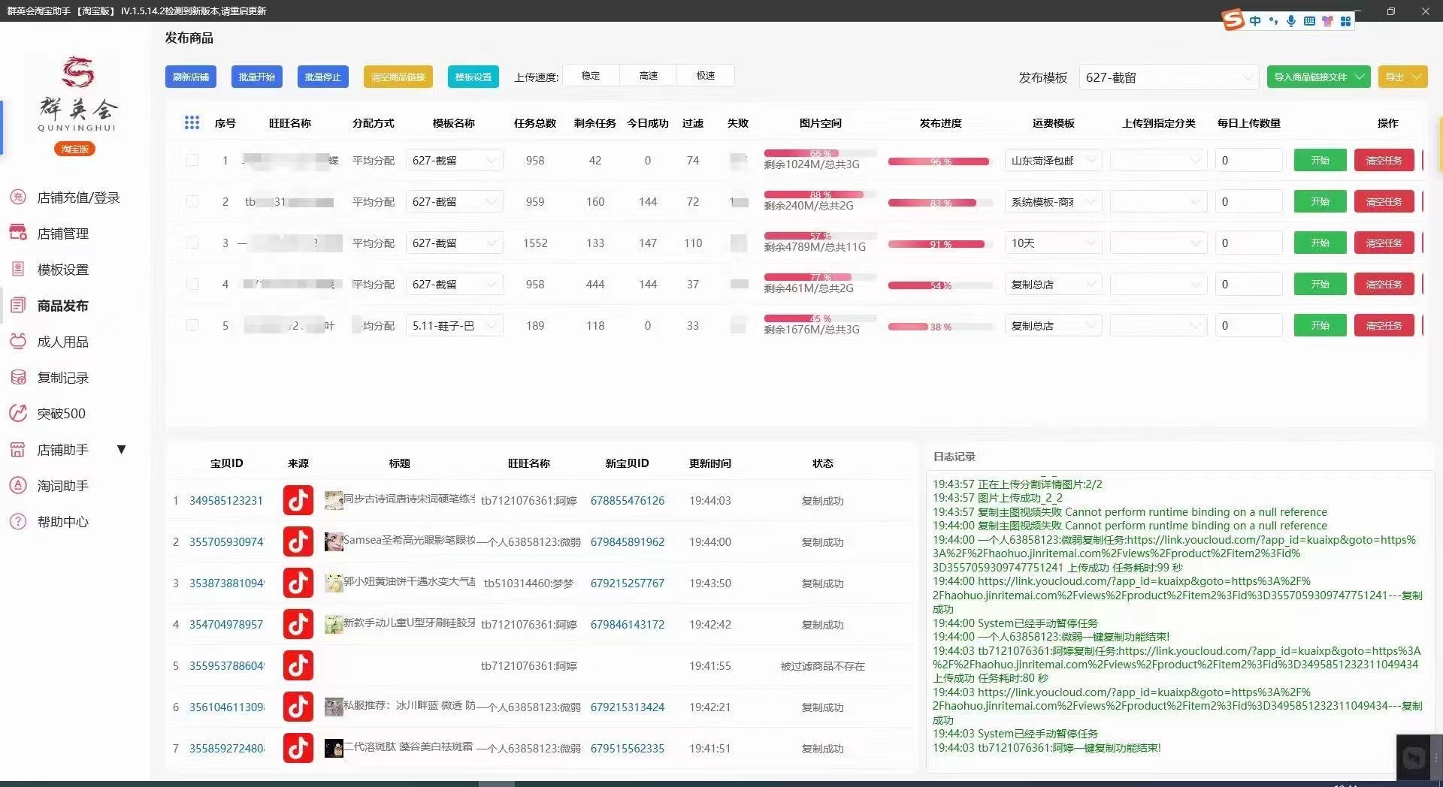Viewport: 1443px width, 787px height.
Task: Open the new item ID 678855476126 link
Action: pyautogui.click(x=627, y=501)
